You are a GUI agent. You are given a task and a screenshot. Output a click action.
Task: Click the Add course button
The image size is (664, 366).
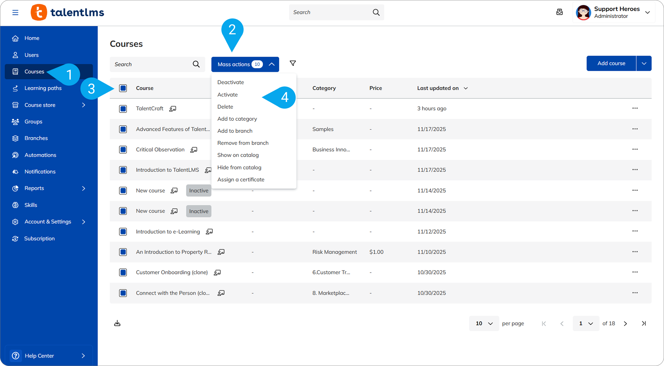[611, 63]
